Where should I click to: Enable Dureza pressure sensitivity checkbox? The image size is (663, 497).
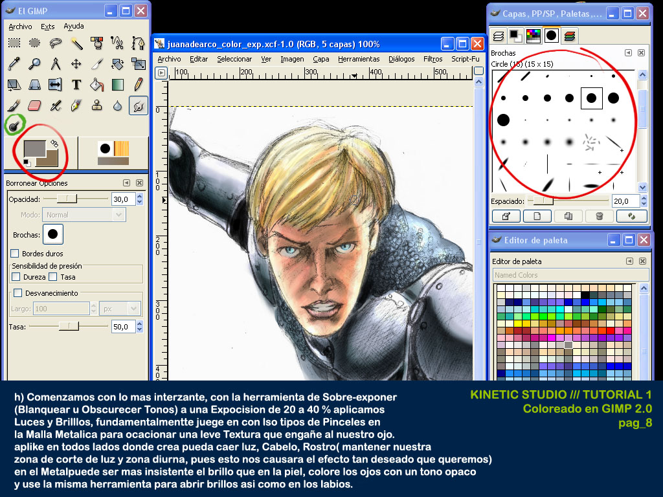(16, 277)
